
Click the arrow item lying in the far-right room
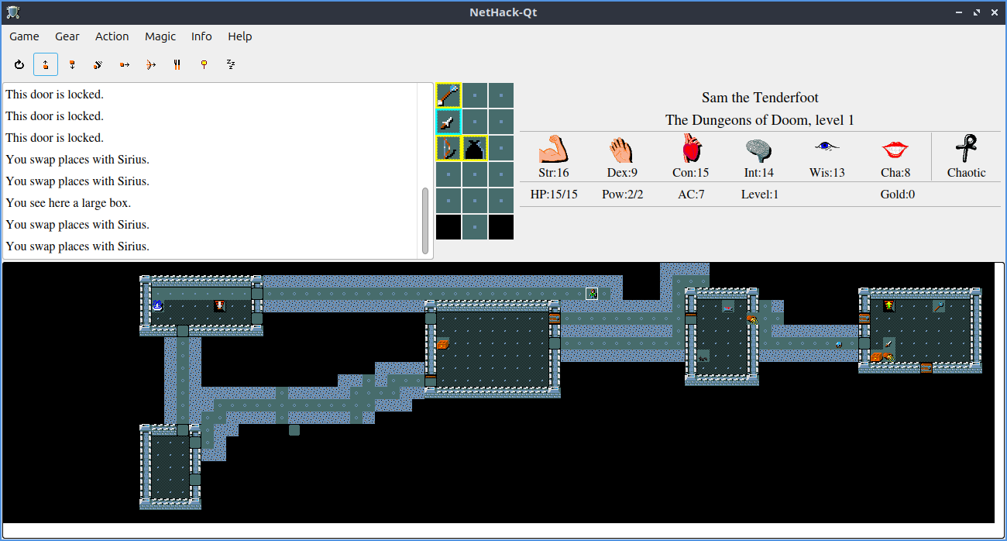[938, 306]
